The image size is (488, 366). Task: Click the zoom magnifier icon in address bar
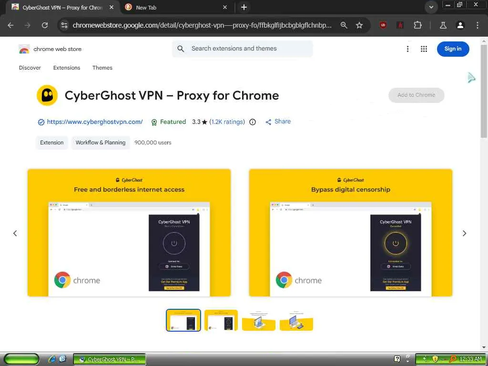(344, 25)
